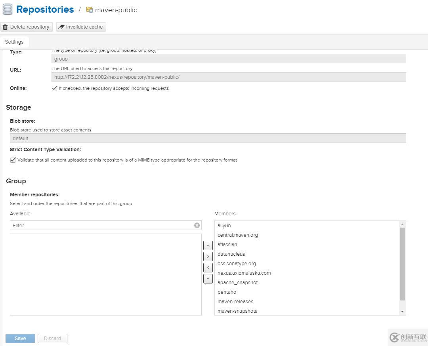Image resolution: width=428 pixels, height=346 pixels.
Task: Select oss.sonatype.org in the Members list
Action: (x=307, y=263)
